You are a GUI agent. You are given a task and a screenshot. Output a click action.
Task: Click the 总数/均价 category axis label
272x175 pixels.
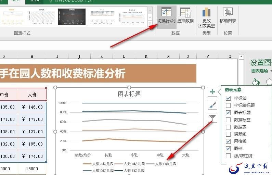tap(83, 155)
